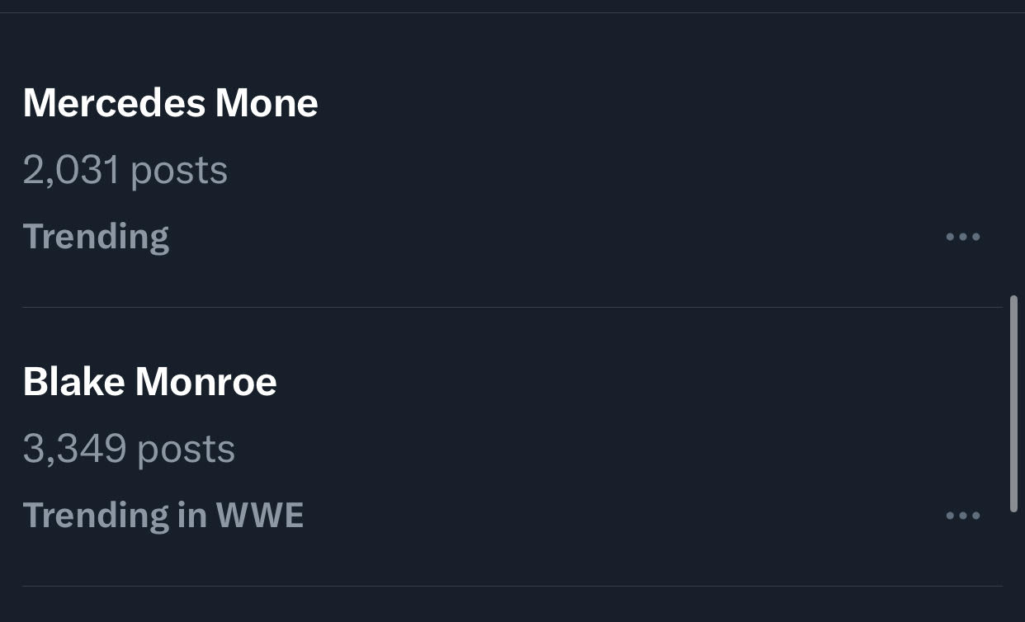Click the number 2,031 under Mercedes Mone

(71, 170)
